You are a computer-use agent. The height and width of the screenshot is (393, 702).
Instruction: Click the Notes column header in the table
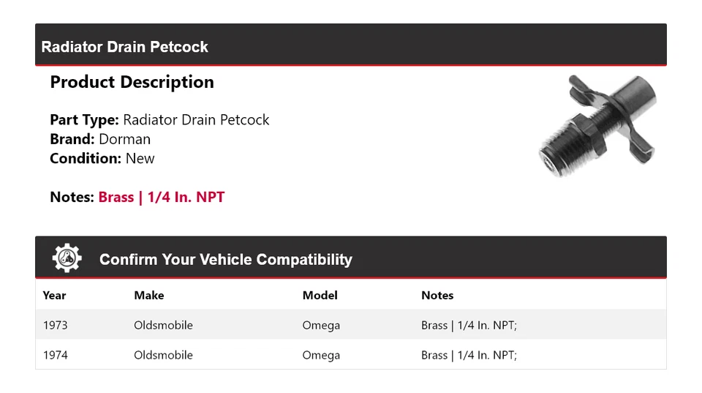437,296
